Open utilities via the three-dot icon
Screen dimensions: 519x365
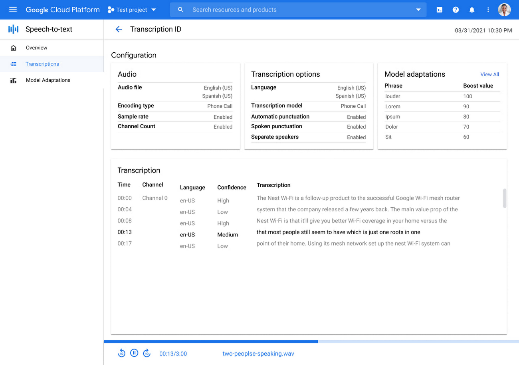[487, 10]
